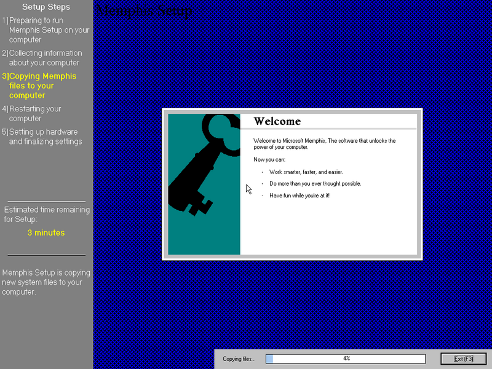Click the 'Welcome' heading in the dialog

pos(277,121)
